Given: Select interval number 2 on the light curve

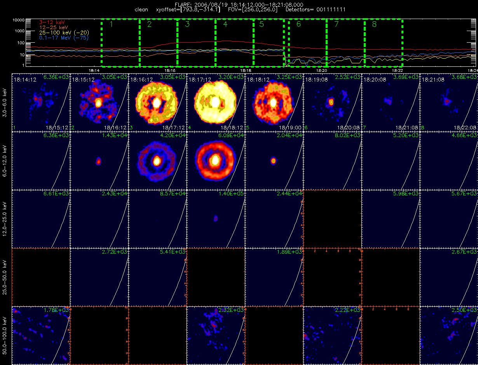Looking at the screenshot, I should click(x=149, y=24).
